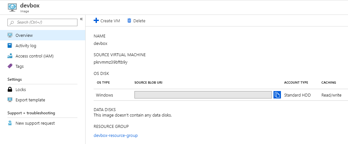The image size is (348, 144).
Task: Click the DATA DISKS section label
Action: coord(105,109)
